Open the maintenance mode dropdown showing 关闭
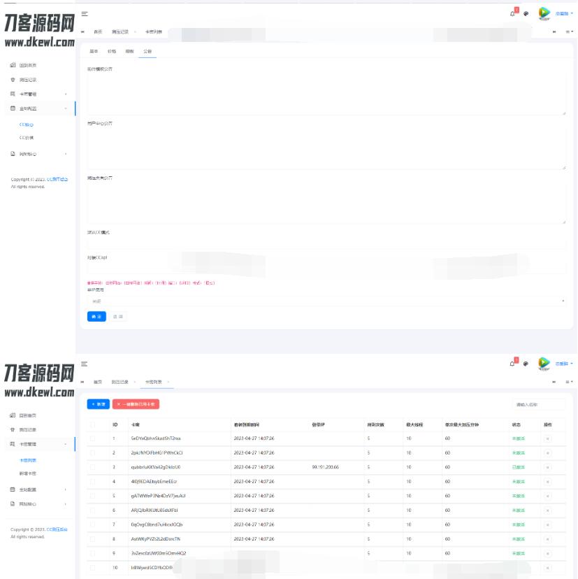The image size is (578, 579). click(x=326, y=301)
